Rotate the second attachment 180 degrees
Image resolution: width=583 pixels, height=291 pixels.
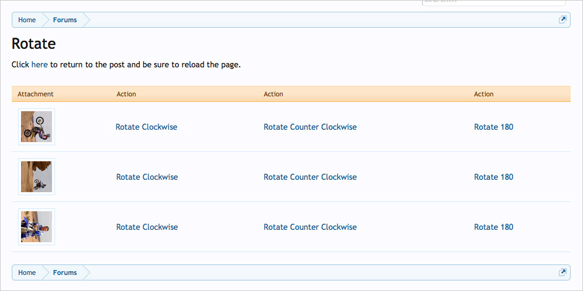493,177
